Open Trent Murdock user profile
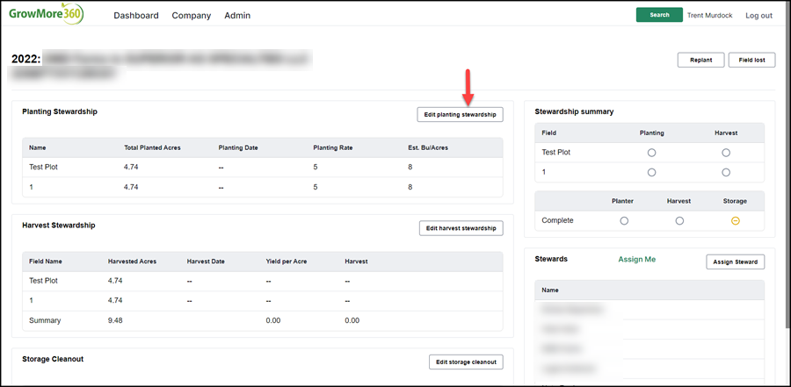The width and height of the screenshot is (791, 387). coord(710,16)
